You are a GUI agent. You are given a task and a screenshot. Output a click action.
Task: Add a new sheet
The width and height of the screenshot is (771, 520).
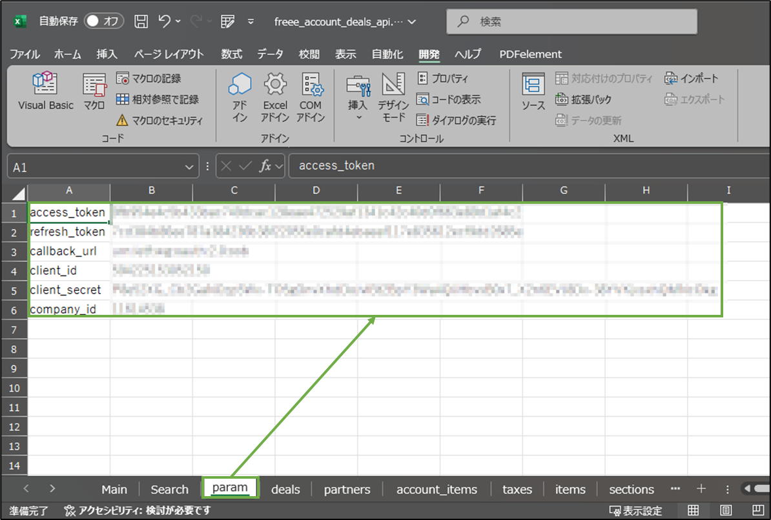point(701,488)
